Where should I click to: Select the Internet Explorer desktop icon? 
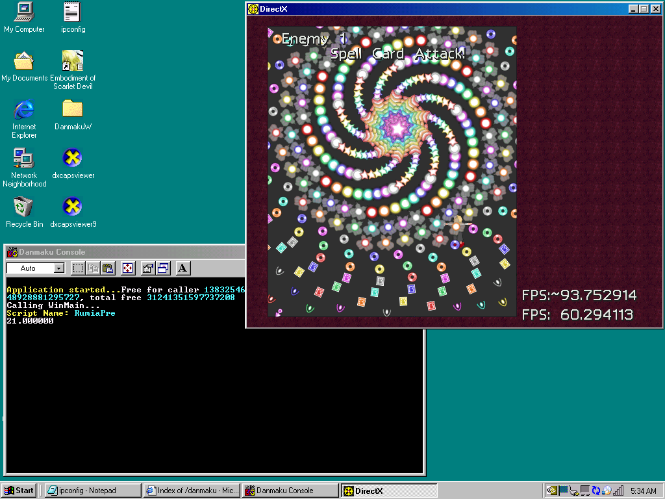[24, 120]
